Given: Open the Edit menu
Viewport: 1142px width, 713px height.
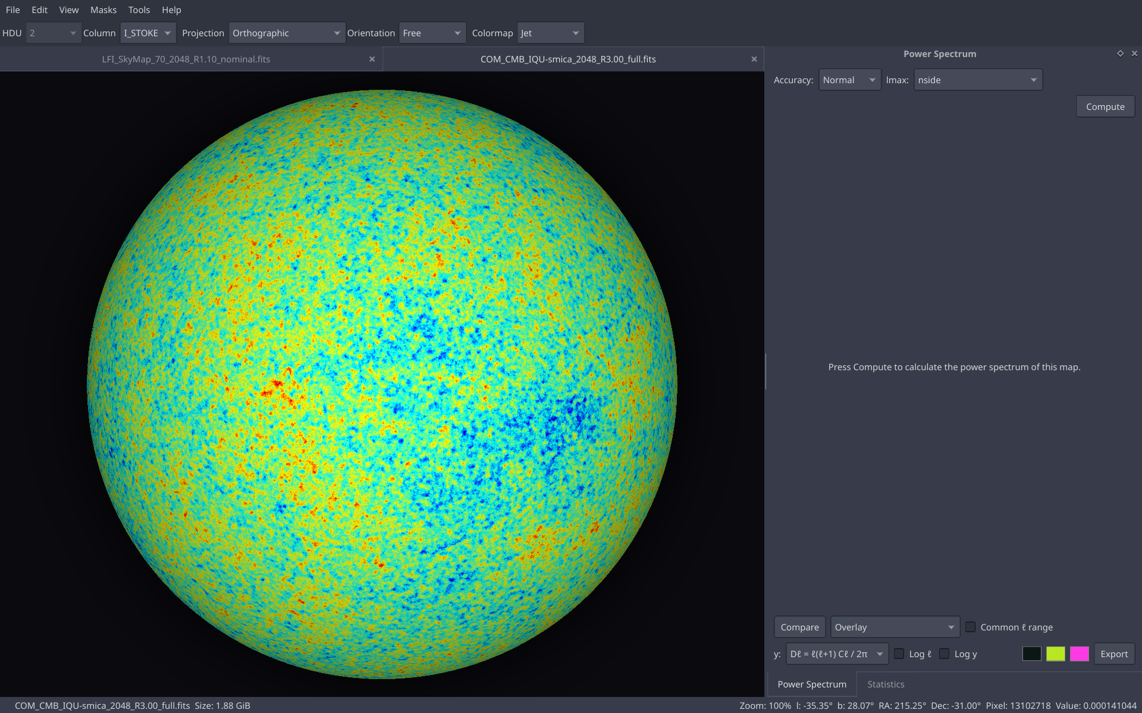Looking at the screenshot, I should click(39, 10).
